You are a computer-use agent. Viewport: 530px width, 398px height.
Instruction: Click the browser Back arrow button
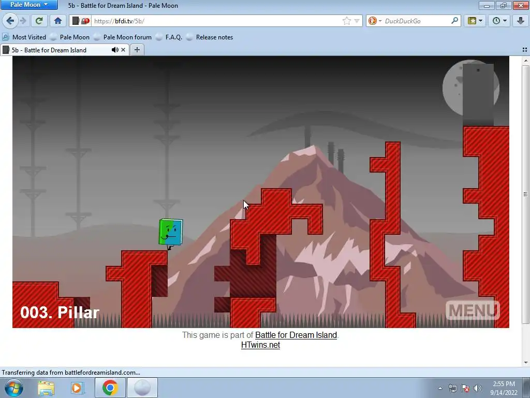pos(10,21)
